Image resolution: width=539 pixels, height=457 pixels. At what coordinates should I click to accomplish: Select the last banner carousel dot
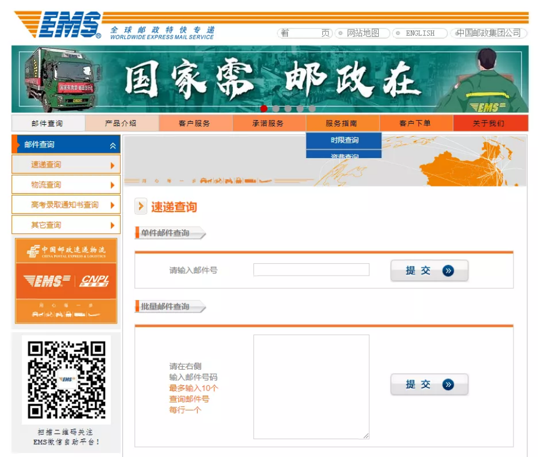tap(312, 109)
